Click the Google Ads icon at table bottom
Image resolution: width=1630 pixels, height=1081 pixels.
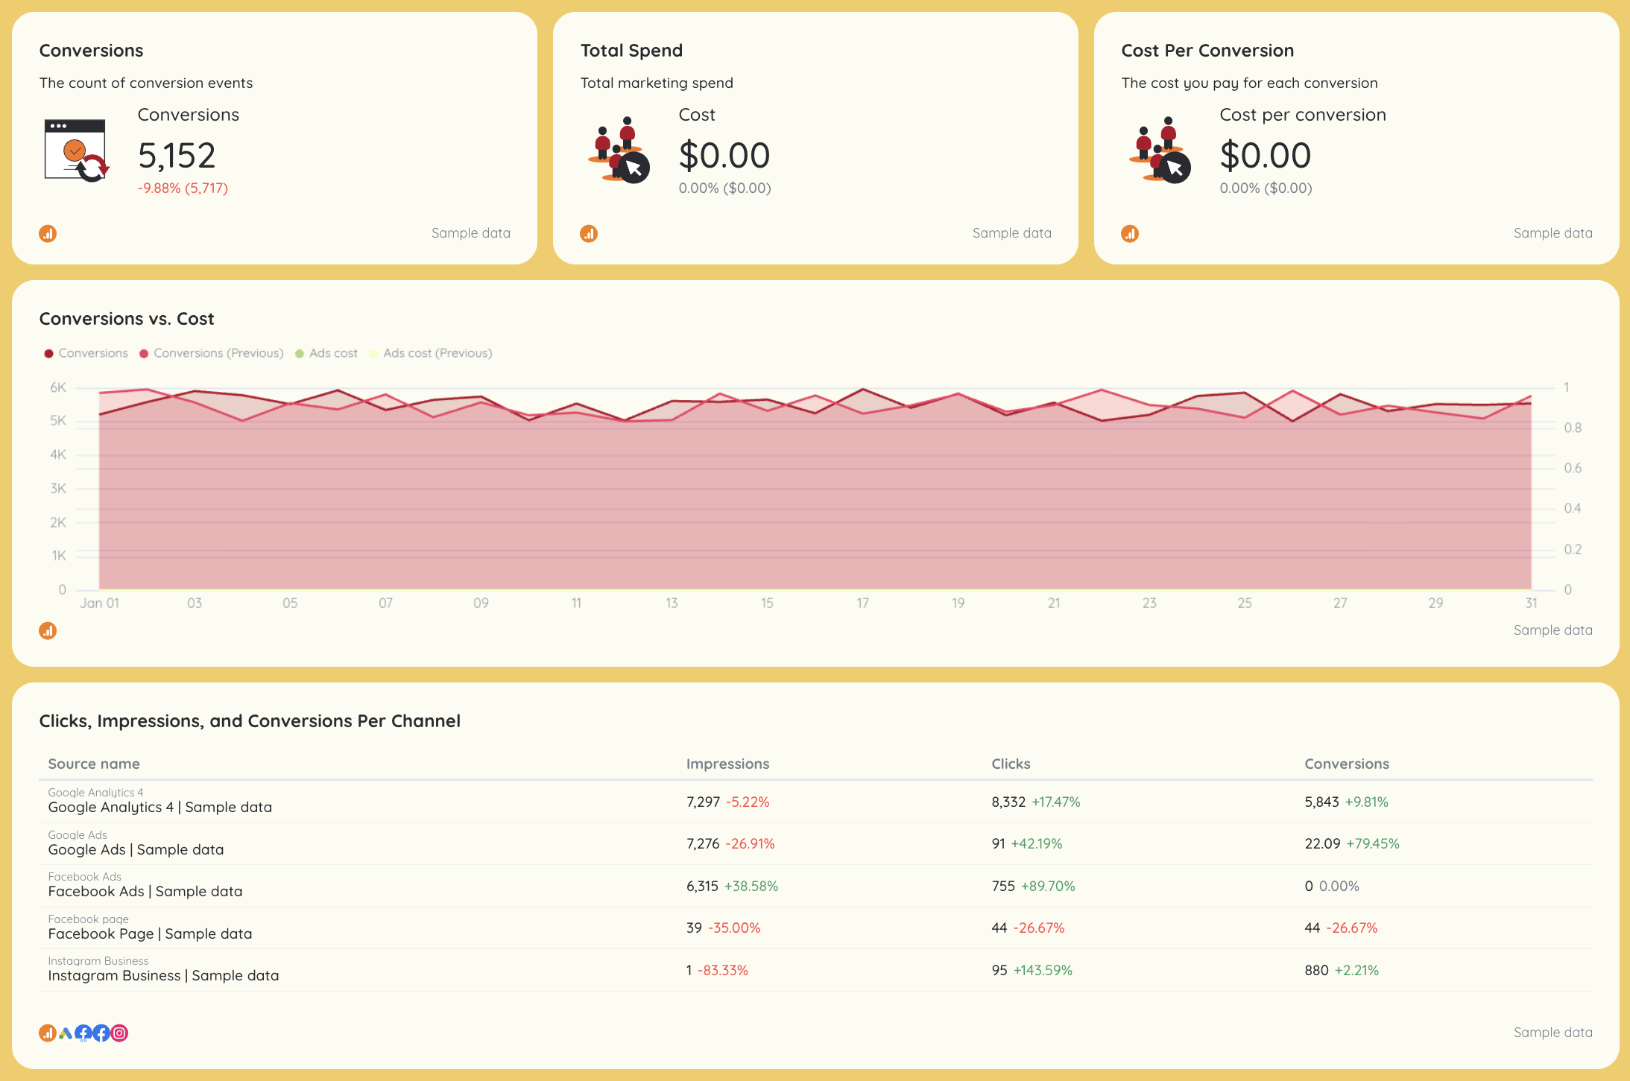pos(66,1033)
